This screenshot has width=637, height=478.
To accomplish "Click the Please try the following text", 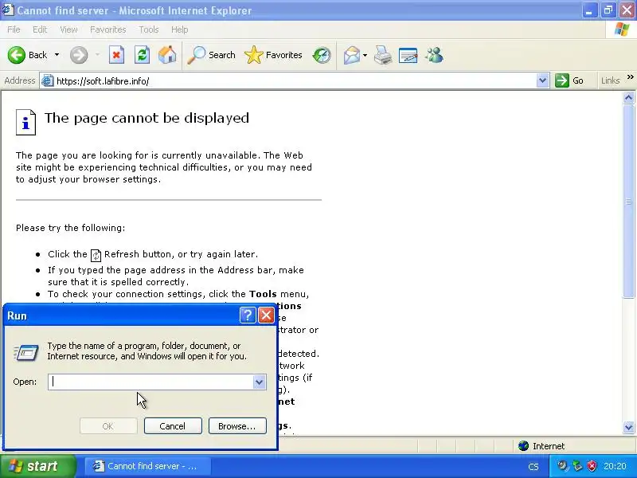I will pos(71,228).
